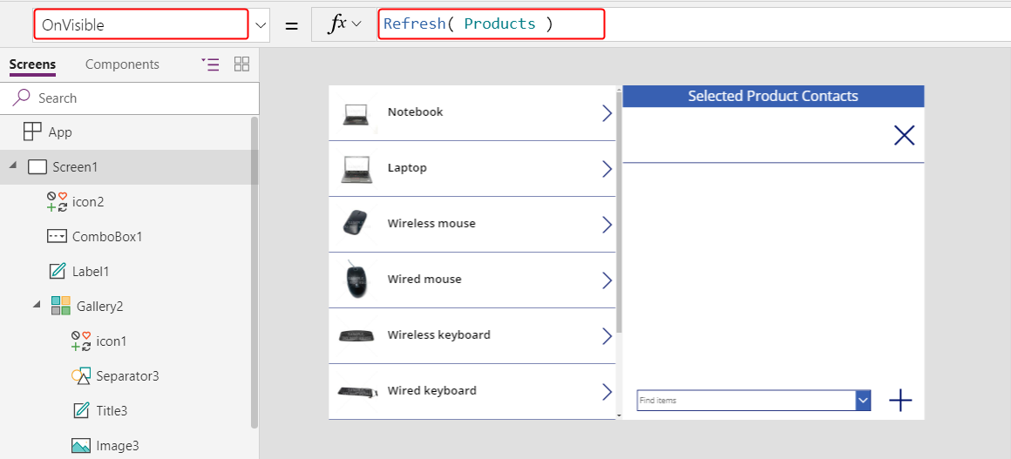
Task: Switch to the Components tab
Action: [x=122, y=64]
